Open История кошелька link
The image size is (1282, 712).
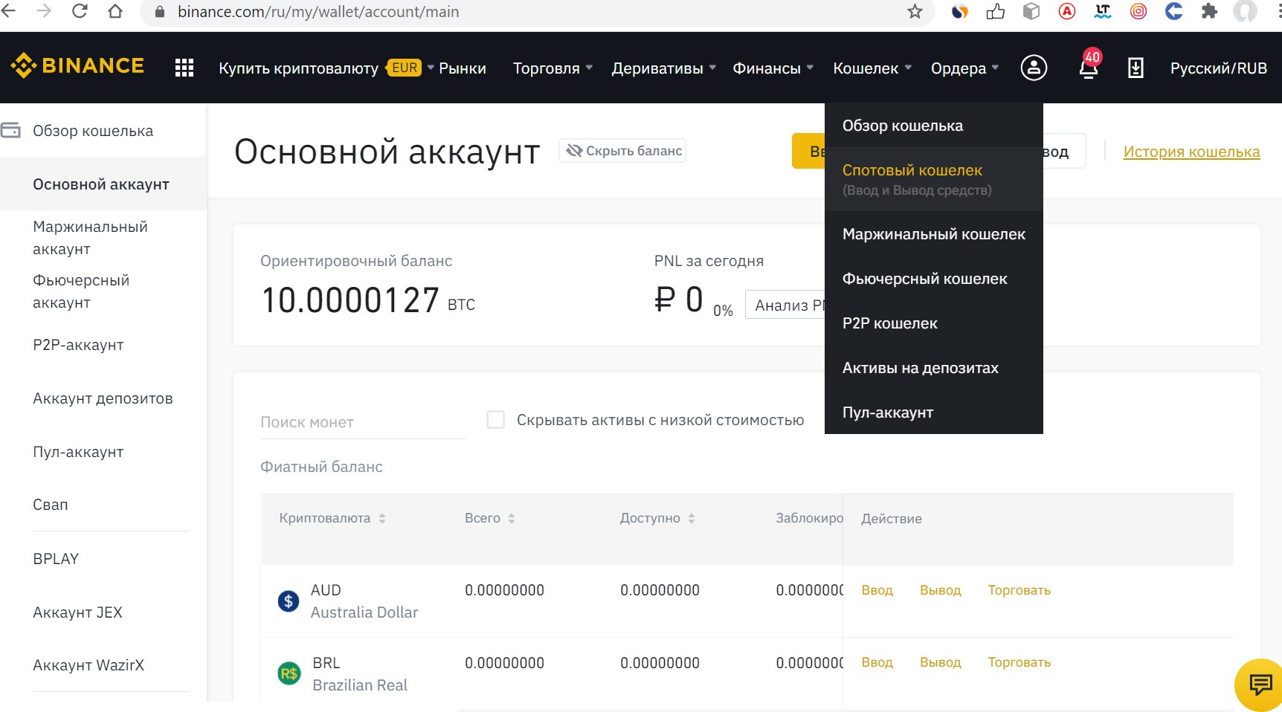point(1191,152)
